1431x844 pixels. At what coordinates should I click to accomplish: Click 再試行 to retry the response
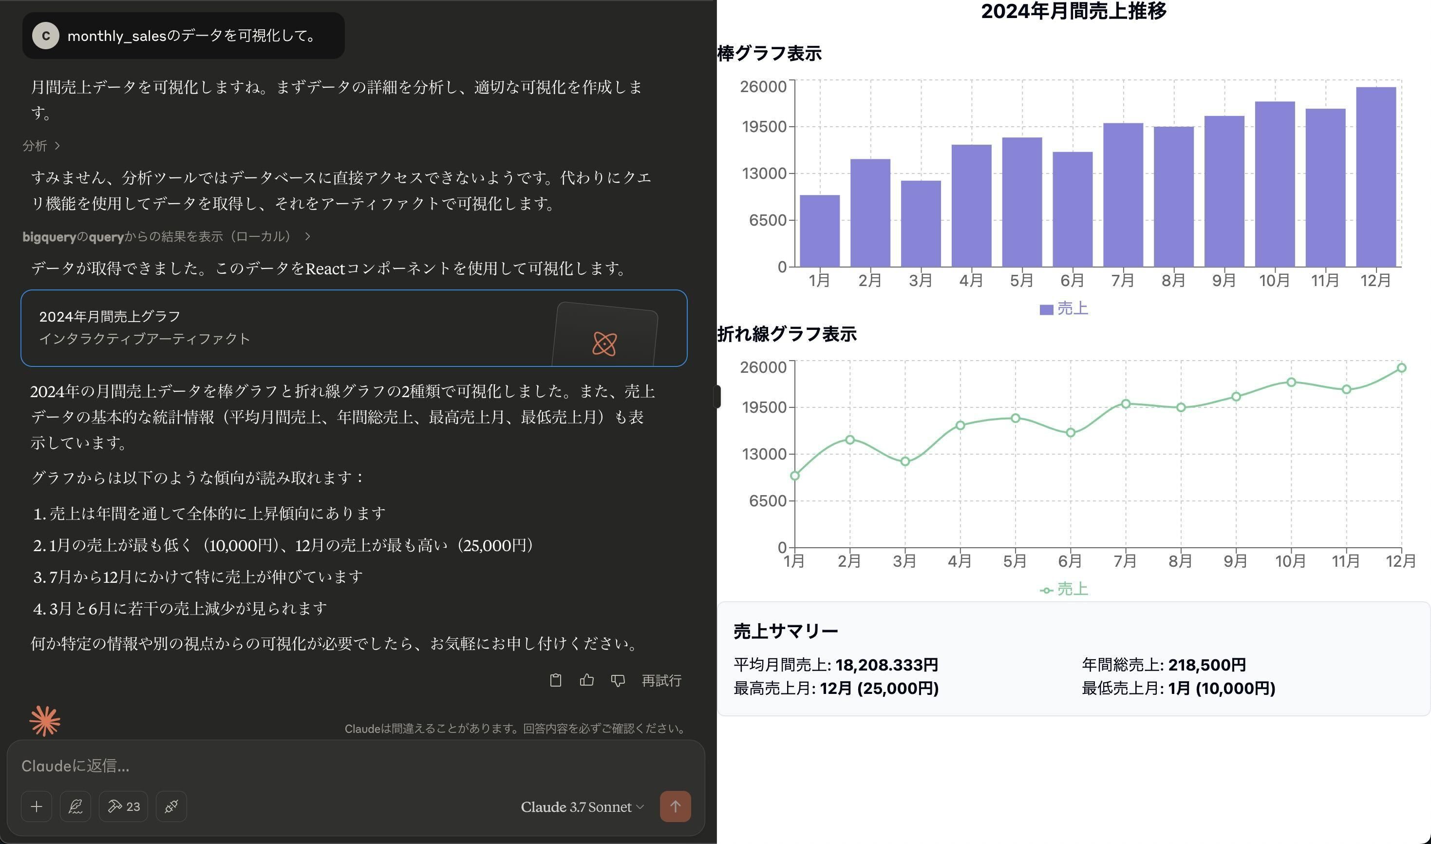[661, 680]
